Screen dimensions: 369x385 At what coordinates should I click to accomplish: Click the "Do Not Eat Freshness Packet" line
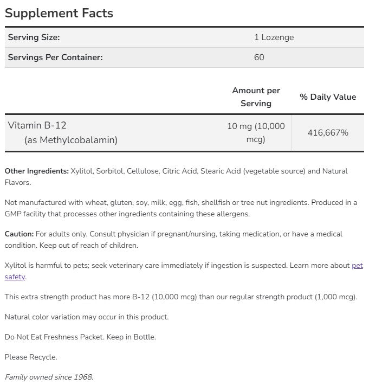80,337
